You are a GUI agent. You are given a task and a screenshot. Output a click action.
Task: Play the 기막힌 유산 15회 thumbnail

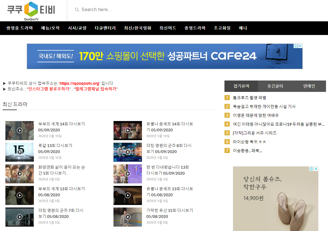click(x=128, y=217)
